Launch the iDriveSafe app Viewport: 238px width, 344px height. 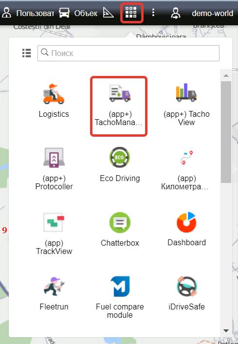coord(186,293)
